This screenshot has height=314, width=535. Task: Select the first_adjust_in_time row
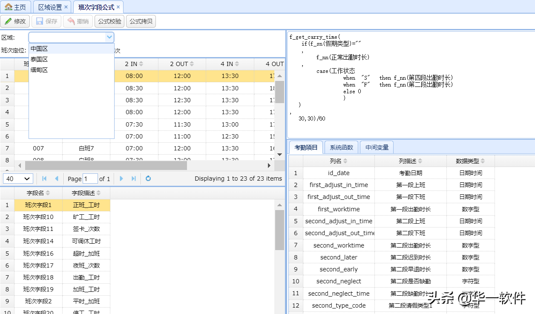point(391,185)
